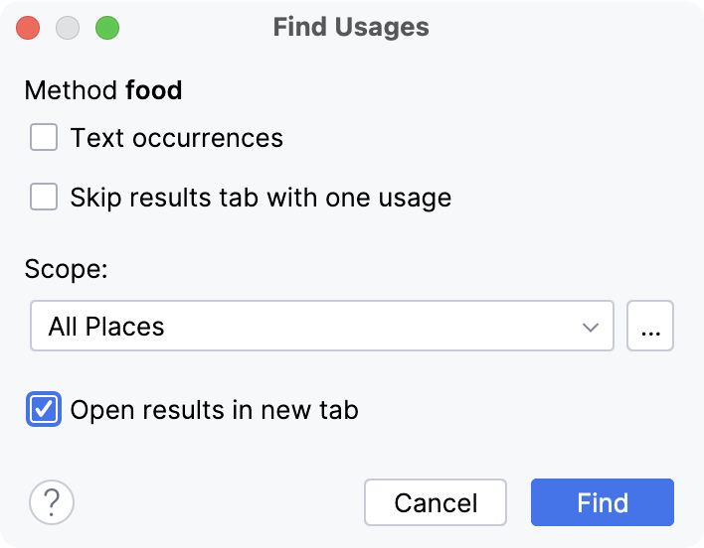The image size is (704, 548).
Task: Open the help question mark icon
Action: [52, 502]
